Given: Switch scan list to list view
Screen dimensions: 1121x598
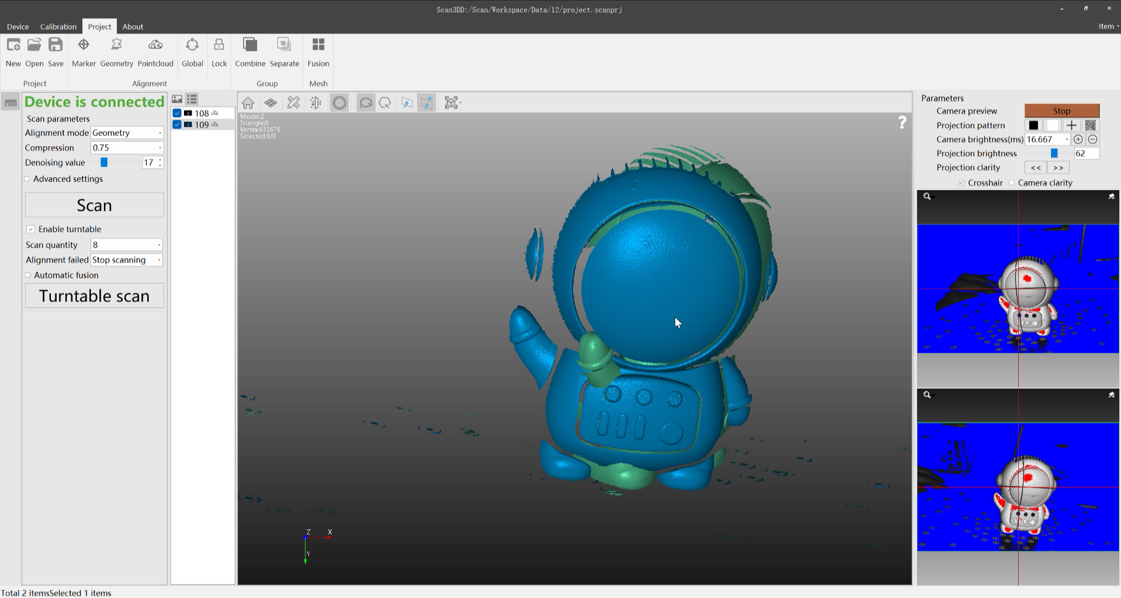Looking at the screenshot, I should click(x=192, y=99).
